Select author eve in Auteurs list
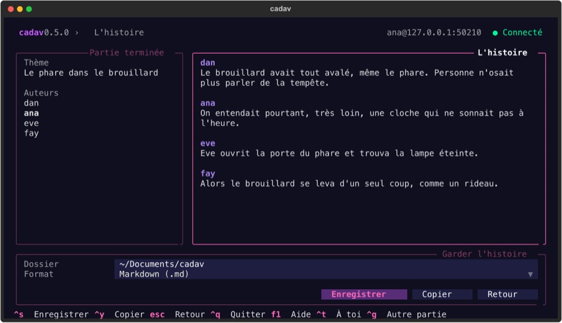 31,123
